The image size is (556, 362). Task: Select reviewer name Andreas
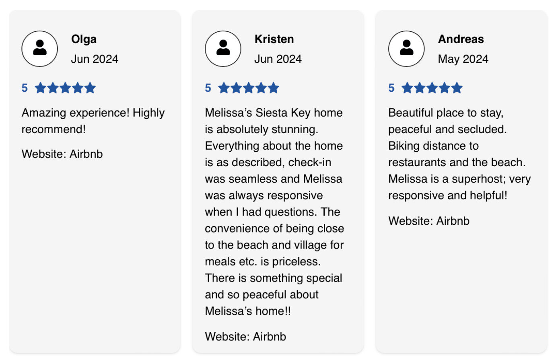point(461,39)
